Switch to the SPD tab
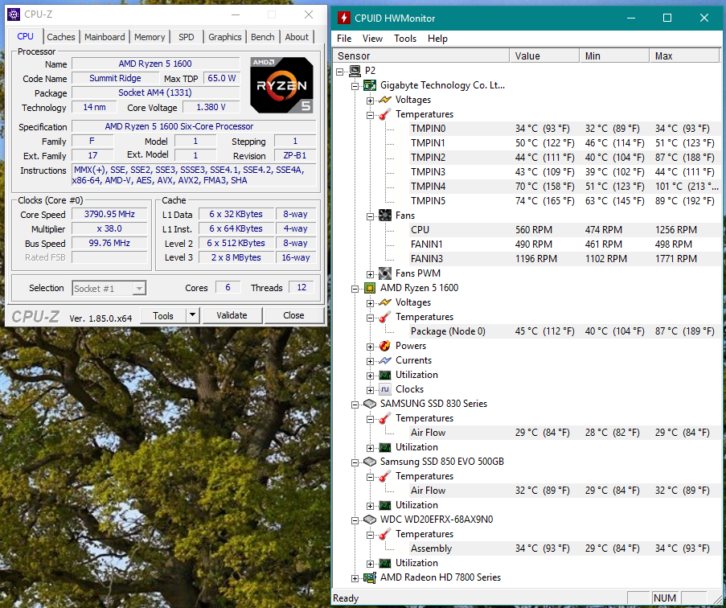Screen dimensions: 726x608 click(x=185, y=36)
